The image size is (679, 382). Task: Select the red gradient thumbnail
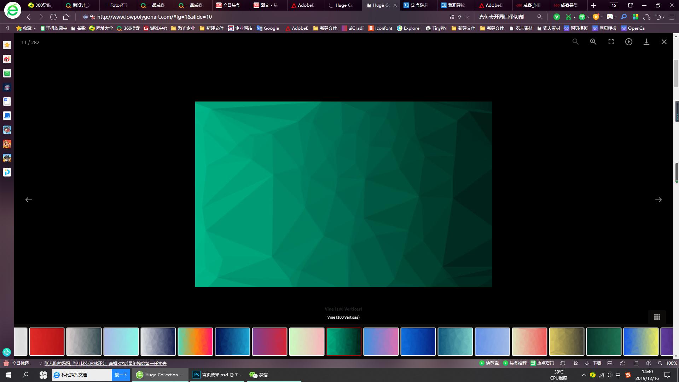[47, 341]
